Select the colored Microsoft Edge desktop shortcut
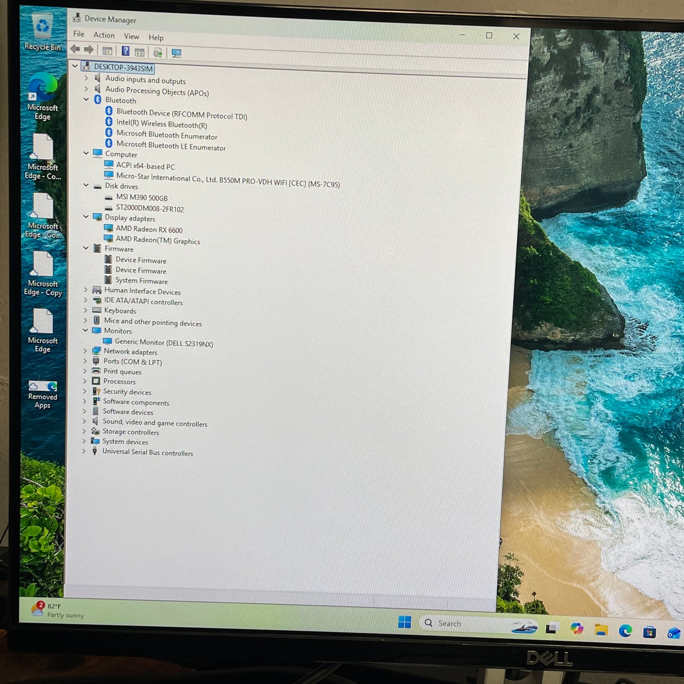This screenshot has height=684, width=684. pyautogui.click(x=43, y=97)
